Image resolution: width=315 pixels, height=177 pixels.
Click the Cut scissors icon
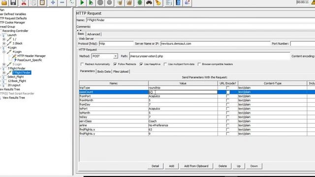(24, 2)
